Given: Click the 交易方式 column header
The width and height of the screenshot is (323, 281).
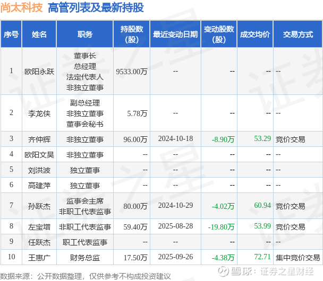Looking at the screenshot, I should point(298,34).
